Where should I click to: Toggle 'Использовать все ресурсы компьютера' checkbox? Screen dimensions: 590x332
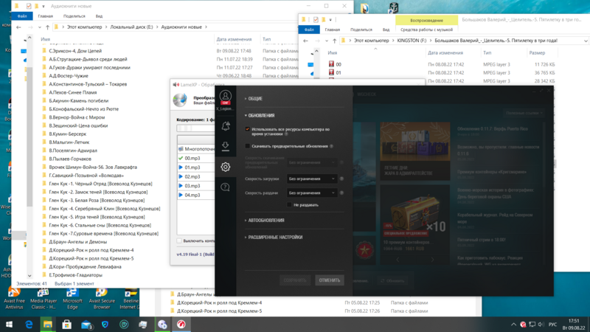coord(248,129)
